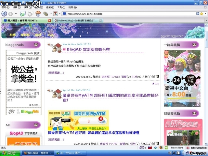Click the 5.24 衛視中文台 banner image
Screen dimensions: 208x156
[x=182, y=79]
